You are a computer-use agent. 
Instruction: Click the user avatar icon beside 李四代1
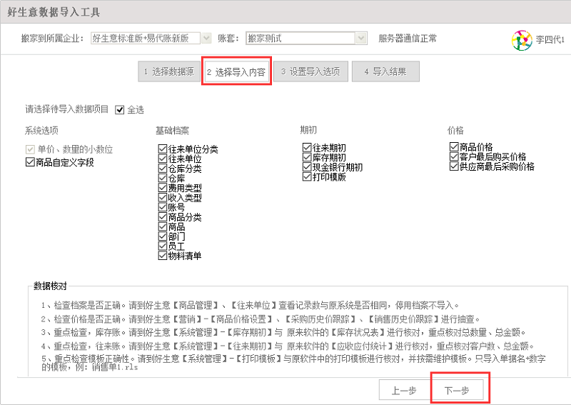(522, 40)
